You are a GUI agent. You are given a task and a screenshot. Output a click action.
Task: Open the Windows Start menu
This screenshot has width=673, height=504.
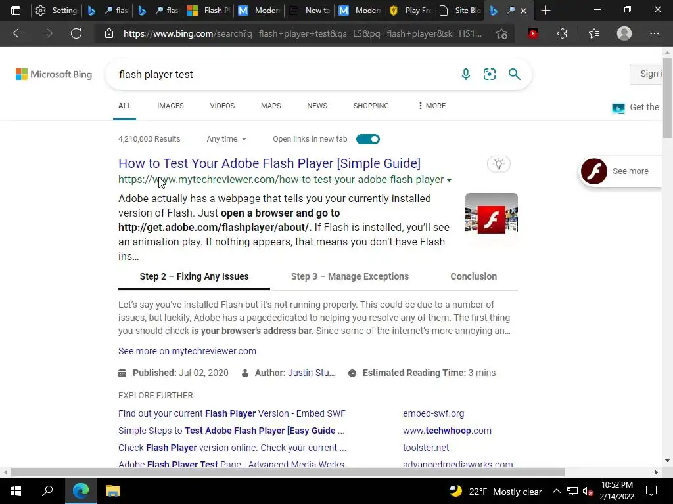pyautogui.click(x=16, y=491)
